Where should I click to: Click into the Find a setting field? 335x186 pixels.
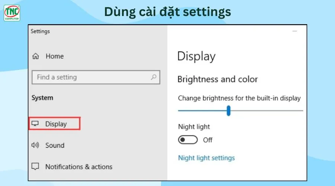pos(96,77)
